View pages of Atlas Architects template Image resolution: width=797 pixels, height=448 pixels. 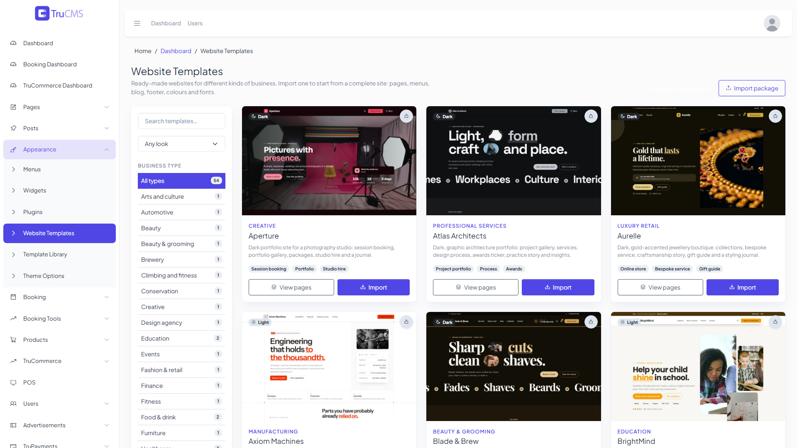[x=475, y=287]
